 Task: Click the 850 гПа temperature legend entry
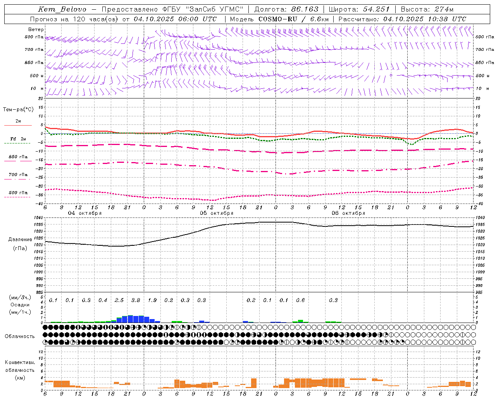[x=17, y=158]
